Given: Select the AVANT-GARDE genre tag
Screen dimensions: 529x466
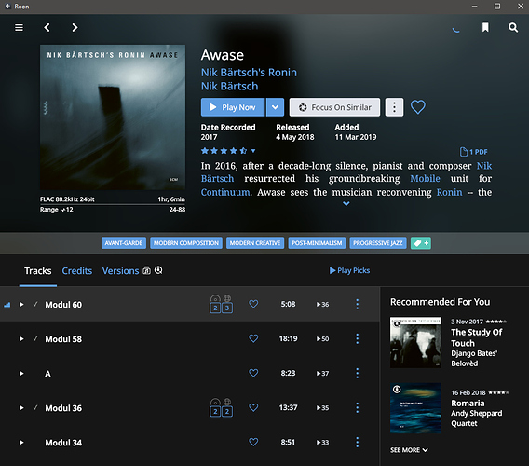Looking at the screenshot, I should click(x=124, y=243).
